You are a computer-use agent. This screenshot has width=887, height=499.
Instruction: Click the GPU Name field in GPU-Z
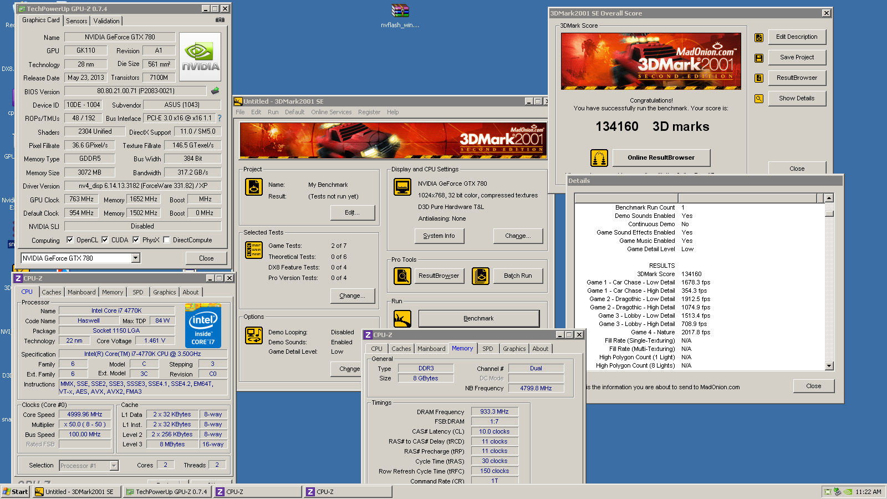(120, 37)
